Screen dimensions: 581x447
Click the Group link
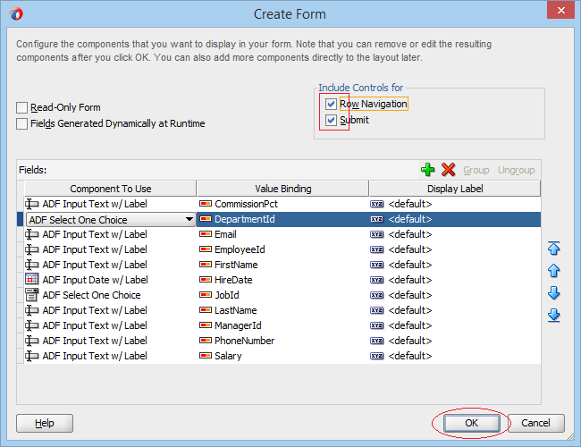point(476,170)
